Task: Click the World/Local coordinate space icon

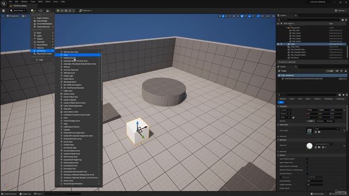Action: tap(234, 16)
